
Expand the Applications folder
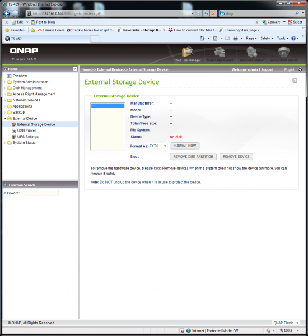4,106
